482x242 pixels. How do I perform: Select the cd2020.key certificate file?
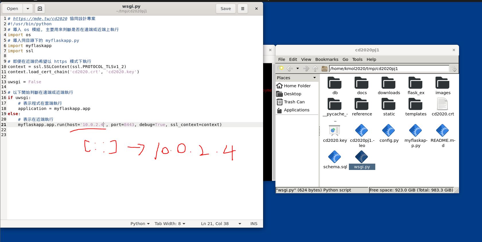[335, 131]
